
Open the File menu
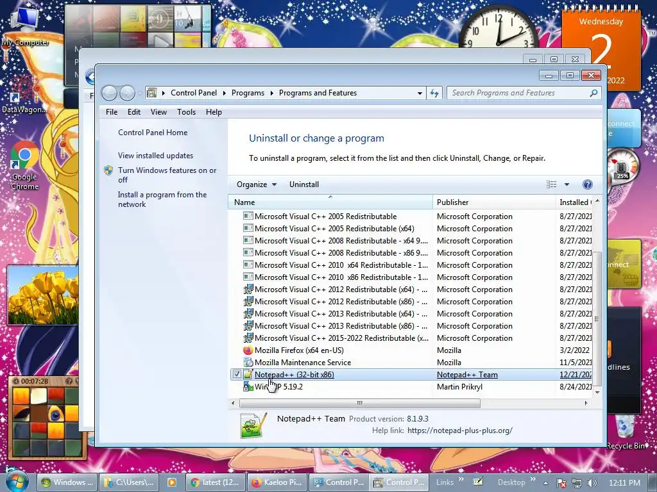pos(112,112)
